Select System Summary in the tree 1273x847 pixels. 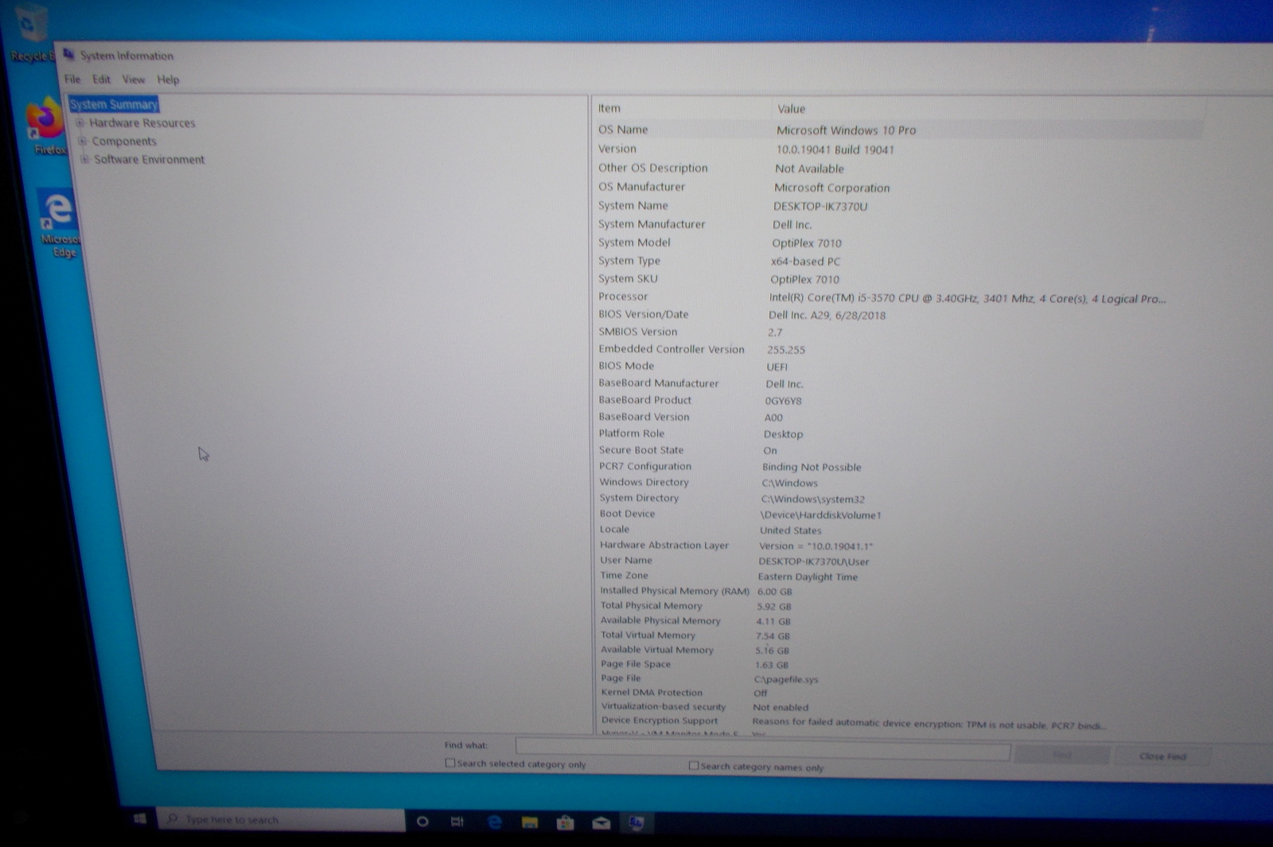click(x=113, y=104)
